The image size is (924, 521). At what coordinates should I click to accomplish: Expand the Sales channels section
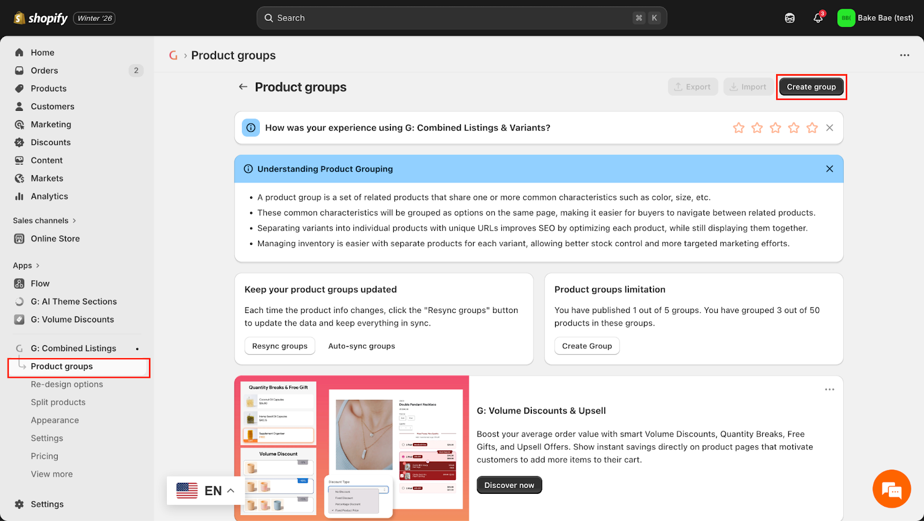(x=44, y=221)
